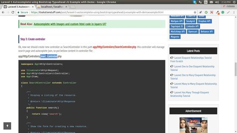Click the Tagsinput JS tag
The height and width of the screenshot is (133, 237).
coord(177,26)
